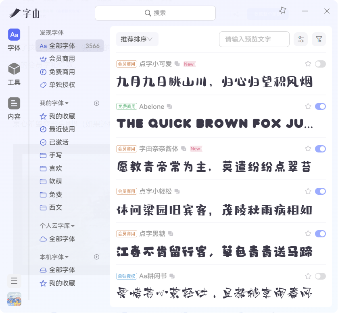Open the 手写 folder

click(x=55, y=155)
